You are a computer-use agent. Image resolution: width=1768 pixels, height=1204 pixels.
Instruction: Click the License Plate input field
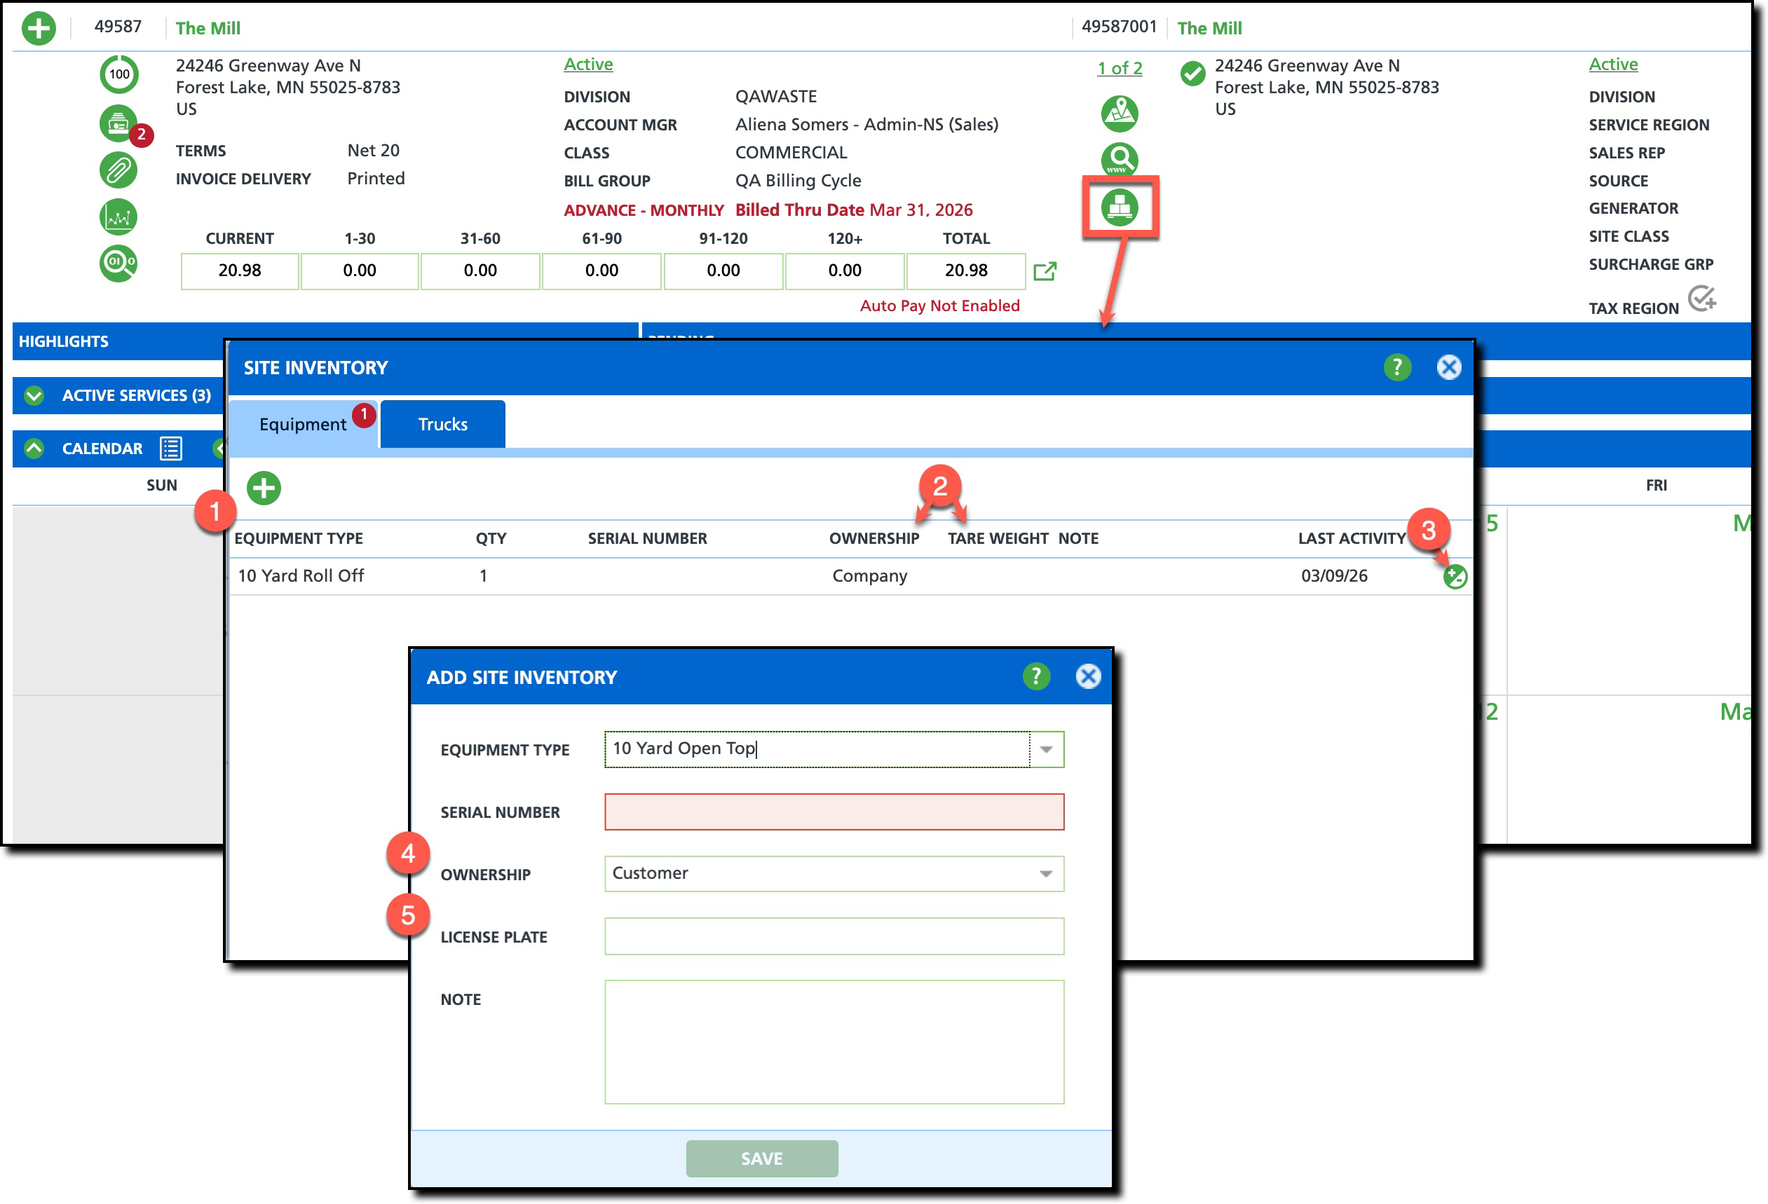tap(833, 936)
